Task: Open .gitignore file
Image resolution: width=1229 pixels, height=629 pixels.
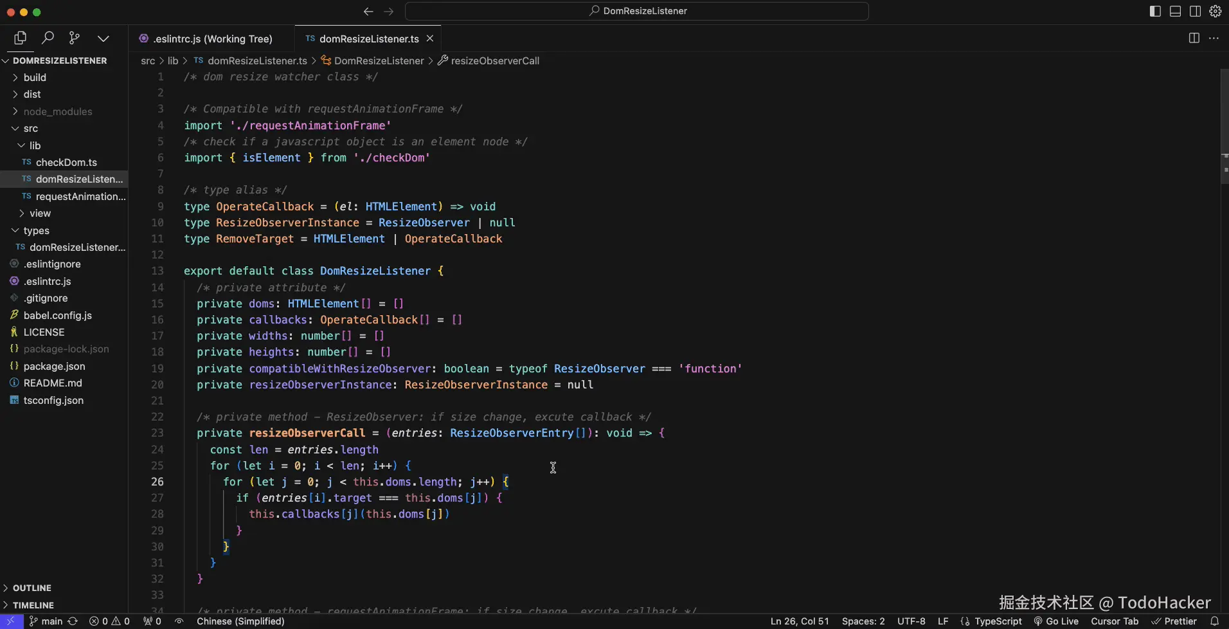Action: coord(64,298)
